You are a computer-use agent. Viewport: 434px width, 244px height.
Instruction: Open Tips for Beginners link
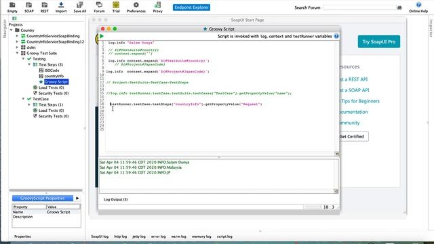[x=360, y=101]
